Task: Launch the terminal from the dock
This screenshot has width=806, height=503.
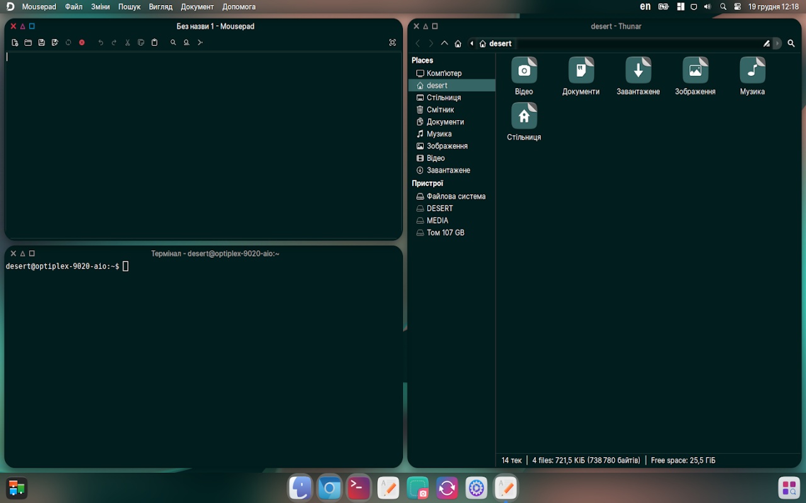Action: (x=358, y=487)
